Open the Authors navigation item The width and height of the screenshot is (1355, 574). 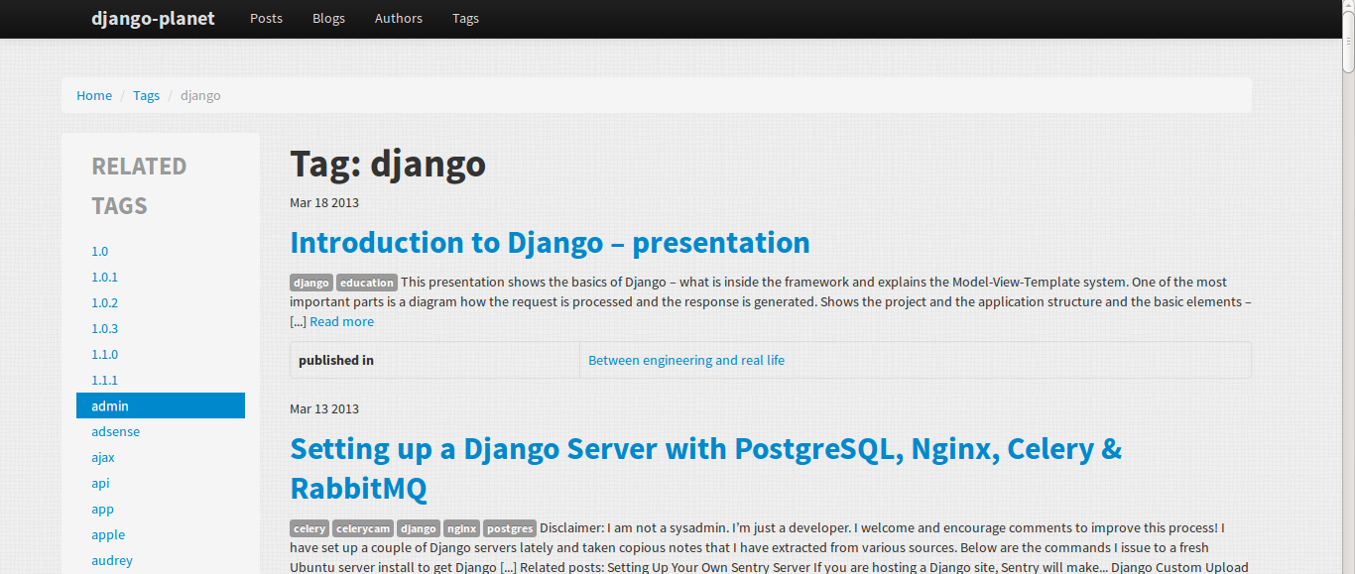399,18
